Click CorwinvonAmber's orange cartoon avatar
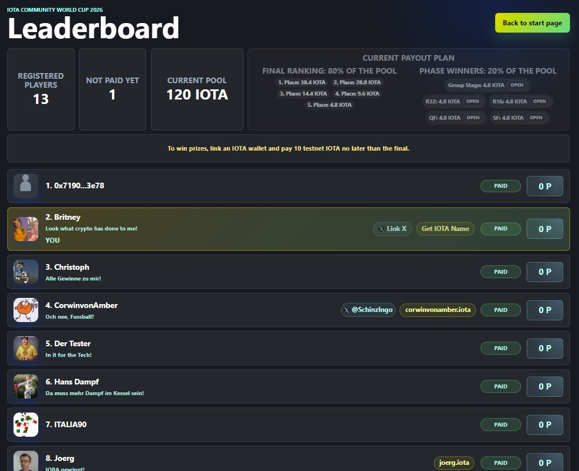This screenshot has width=579, height=471. click(26, 310)
